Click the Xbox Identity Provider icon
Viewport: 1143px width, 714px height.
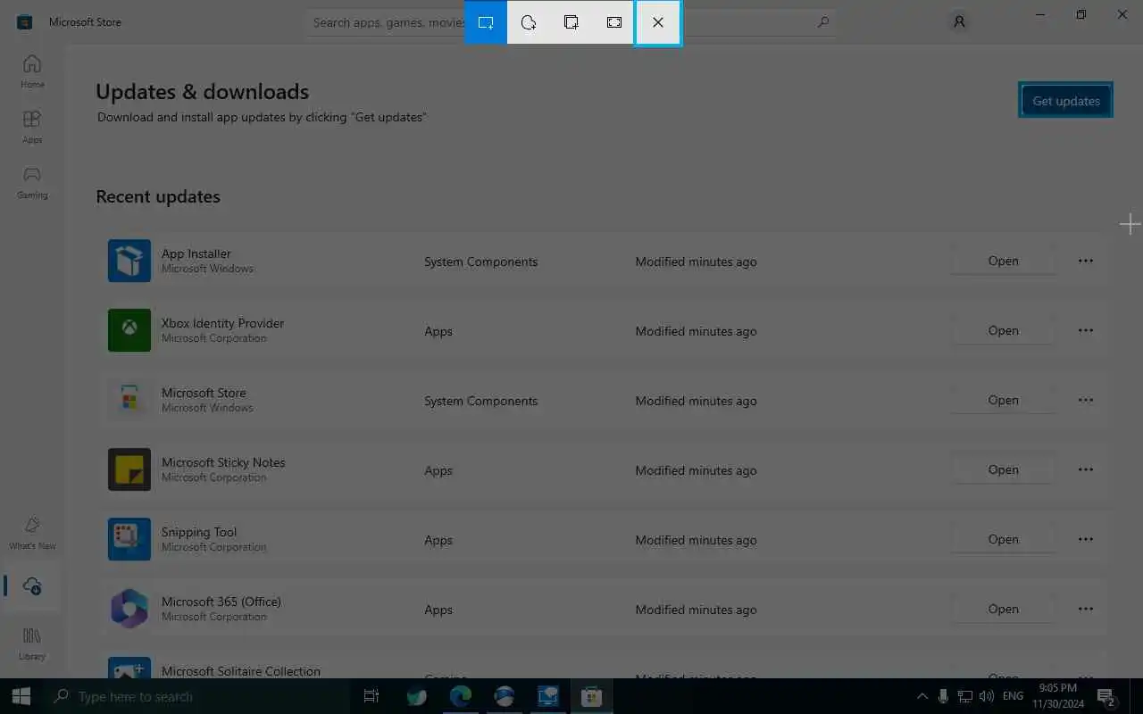tap(129, 330)
